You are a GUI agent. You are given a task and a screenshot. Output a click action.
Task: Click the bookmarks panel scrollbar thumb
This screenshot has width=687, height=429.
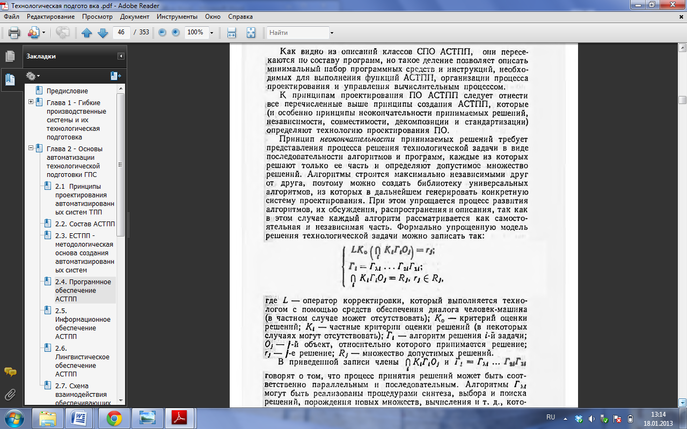click(x=121, y=165)
